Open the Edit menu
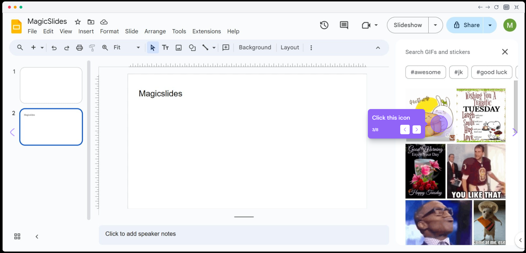Image resolution: width=526 pixels, height=253 pixels. click(48, 31)
